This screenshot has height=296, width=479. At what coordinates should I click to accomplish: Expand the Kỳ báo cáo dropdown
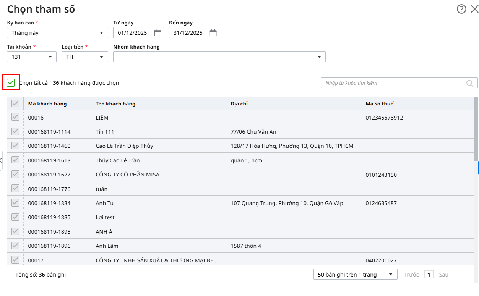click(x=101, y=33)
